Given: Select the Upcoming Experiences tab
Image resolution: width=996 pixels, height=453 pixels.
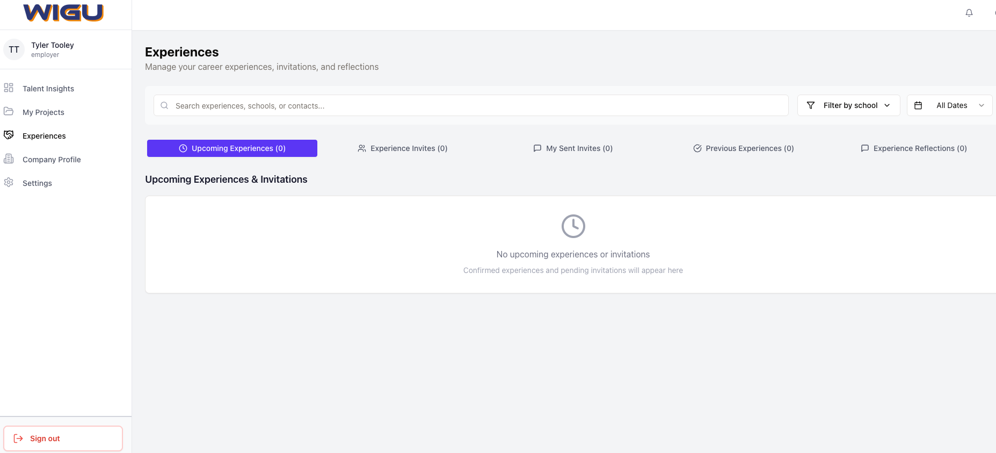Looking at the screenshot, I should pyautogui.click(x=232, y=148).
